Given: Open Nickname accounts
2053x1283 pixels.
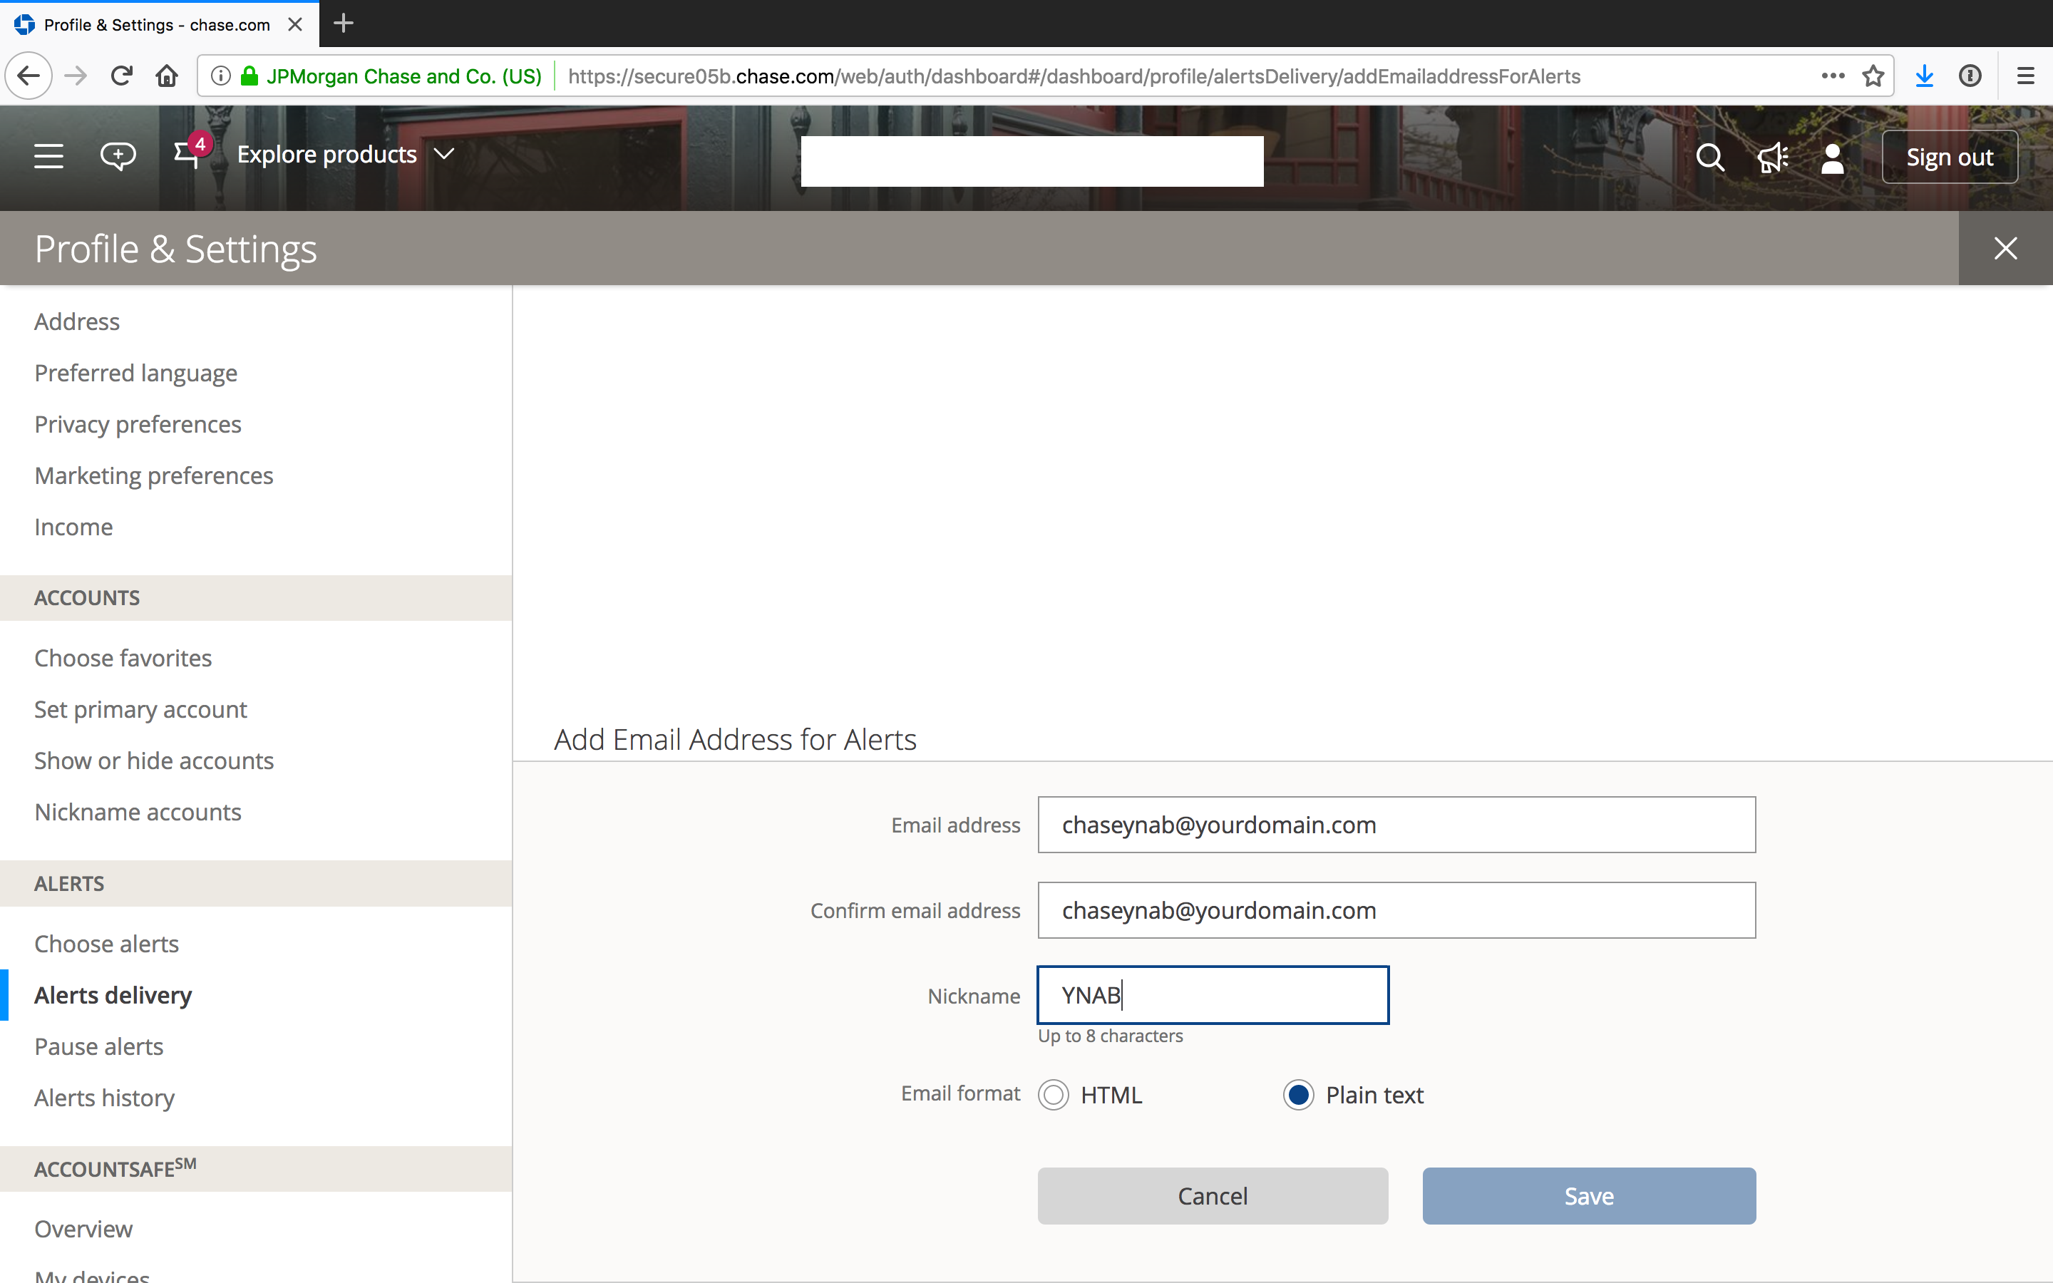Looking at the screenshot, I should point(138,812).
